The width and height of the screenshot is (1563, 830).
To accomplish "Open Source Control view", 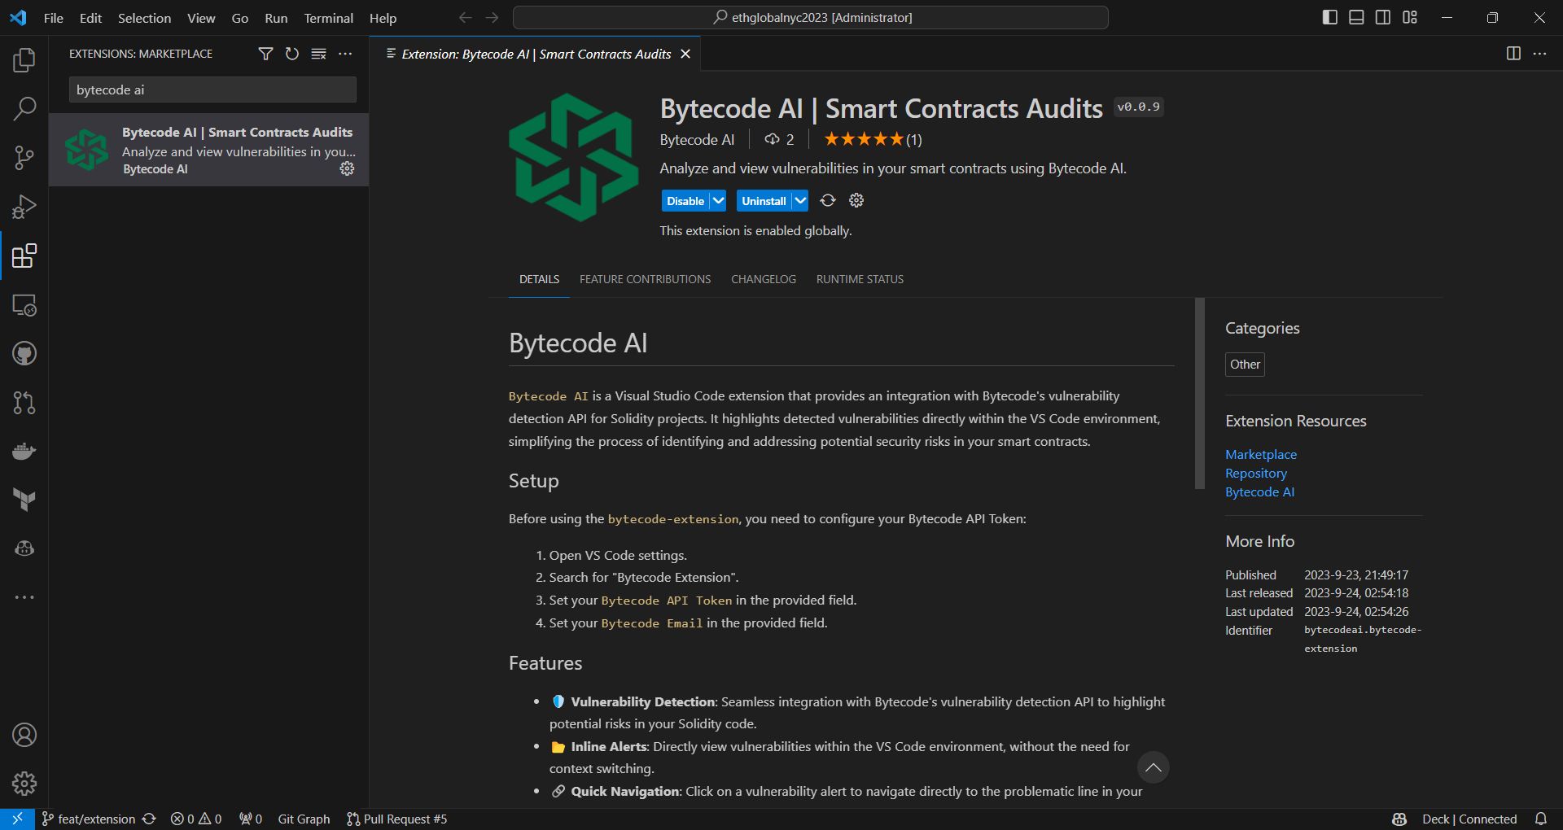I will 24,158.
